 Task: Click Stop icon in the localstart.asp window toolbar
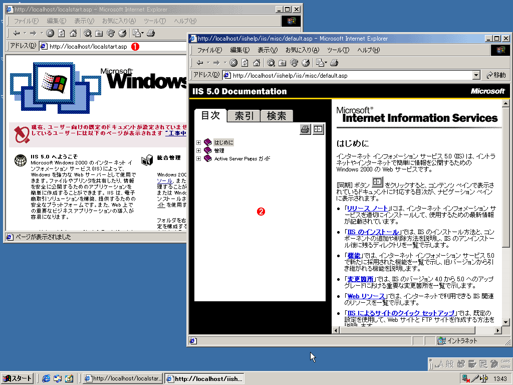click(50, 33)
